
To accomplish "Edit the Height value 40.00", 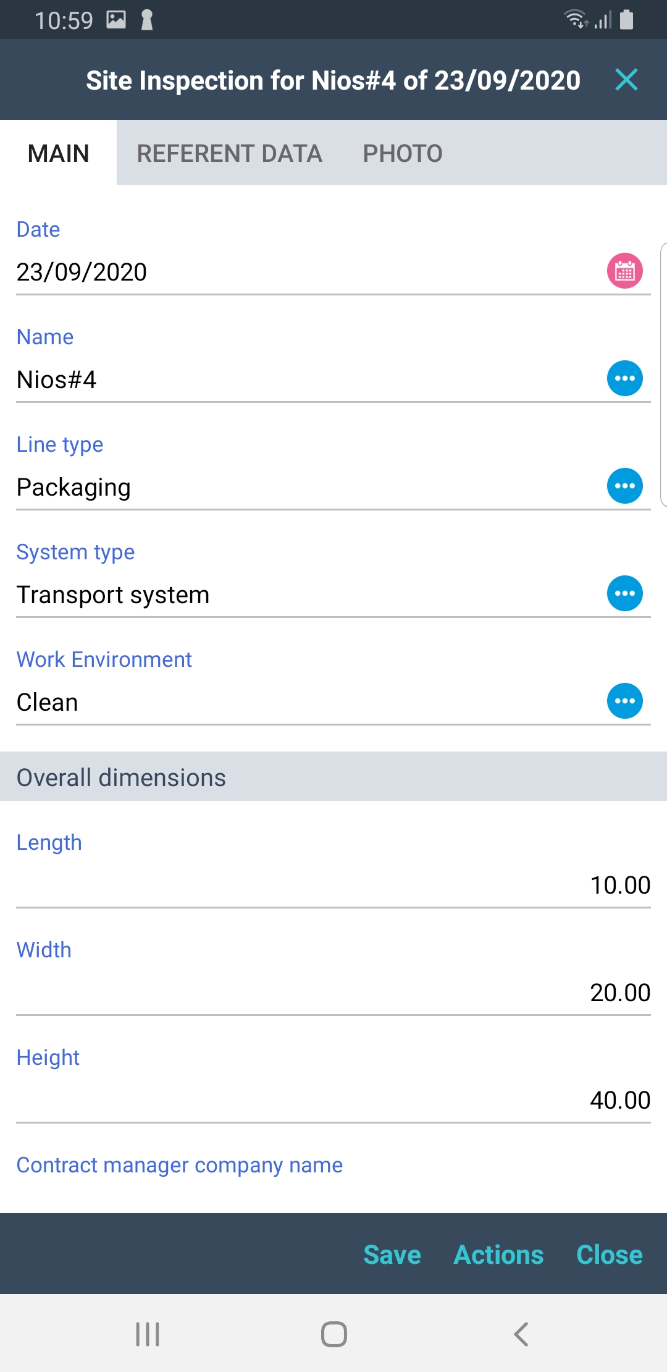I will pyautogui.click(x=333, y=1100).
